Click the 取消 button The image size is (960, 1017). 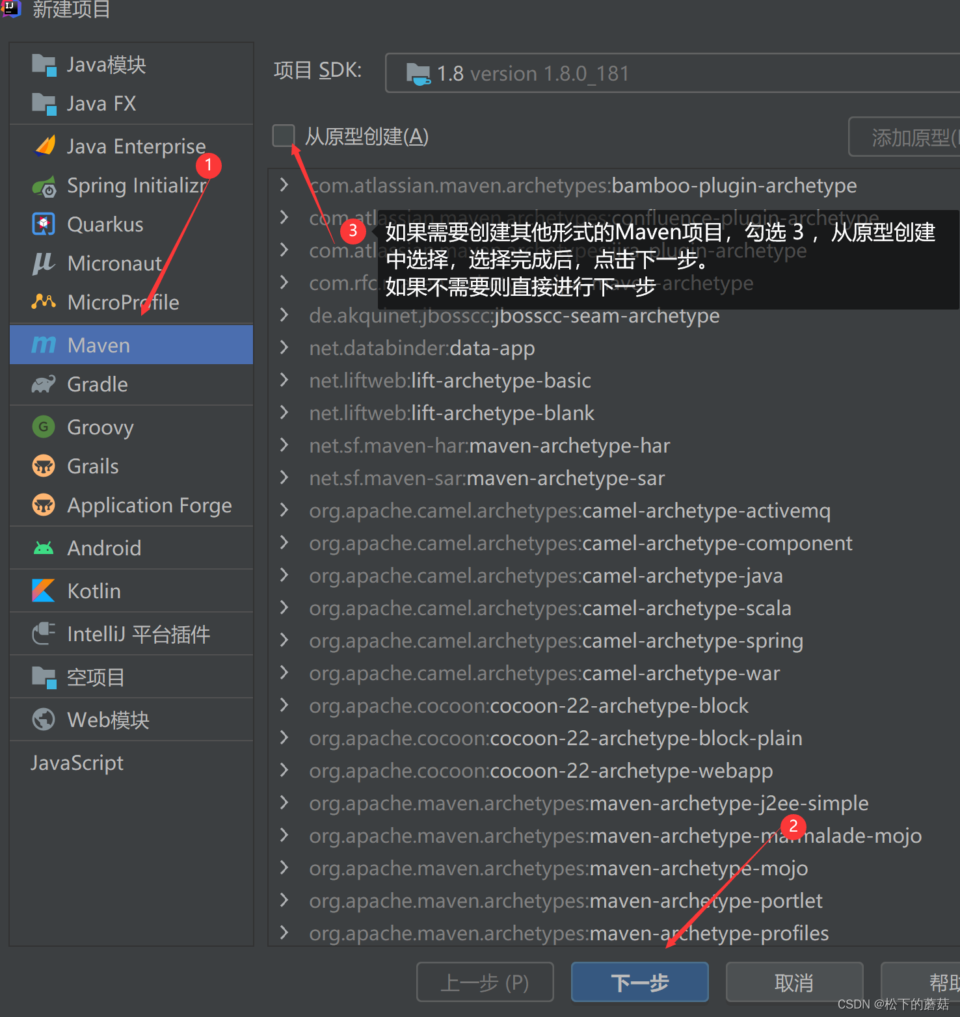[794, 982]
